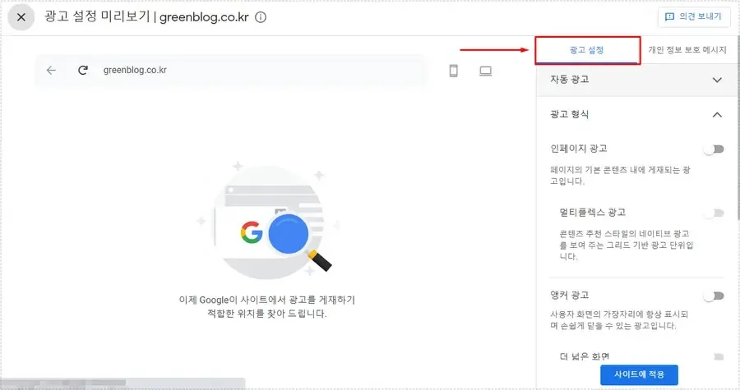The width and height of the screenshot is (740, 390).
Task: Go back with the left arrow icon
Action: point(51,70)
